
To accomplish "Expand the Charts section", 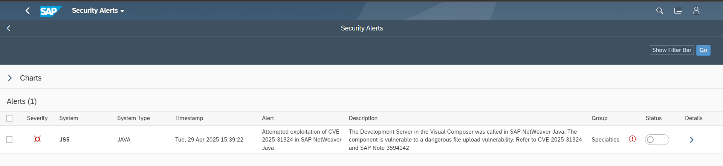I will pos(10,78).
